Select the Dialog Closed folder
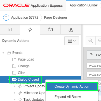The image size is (101, 101). [28, 80]
